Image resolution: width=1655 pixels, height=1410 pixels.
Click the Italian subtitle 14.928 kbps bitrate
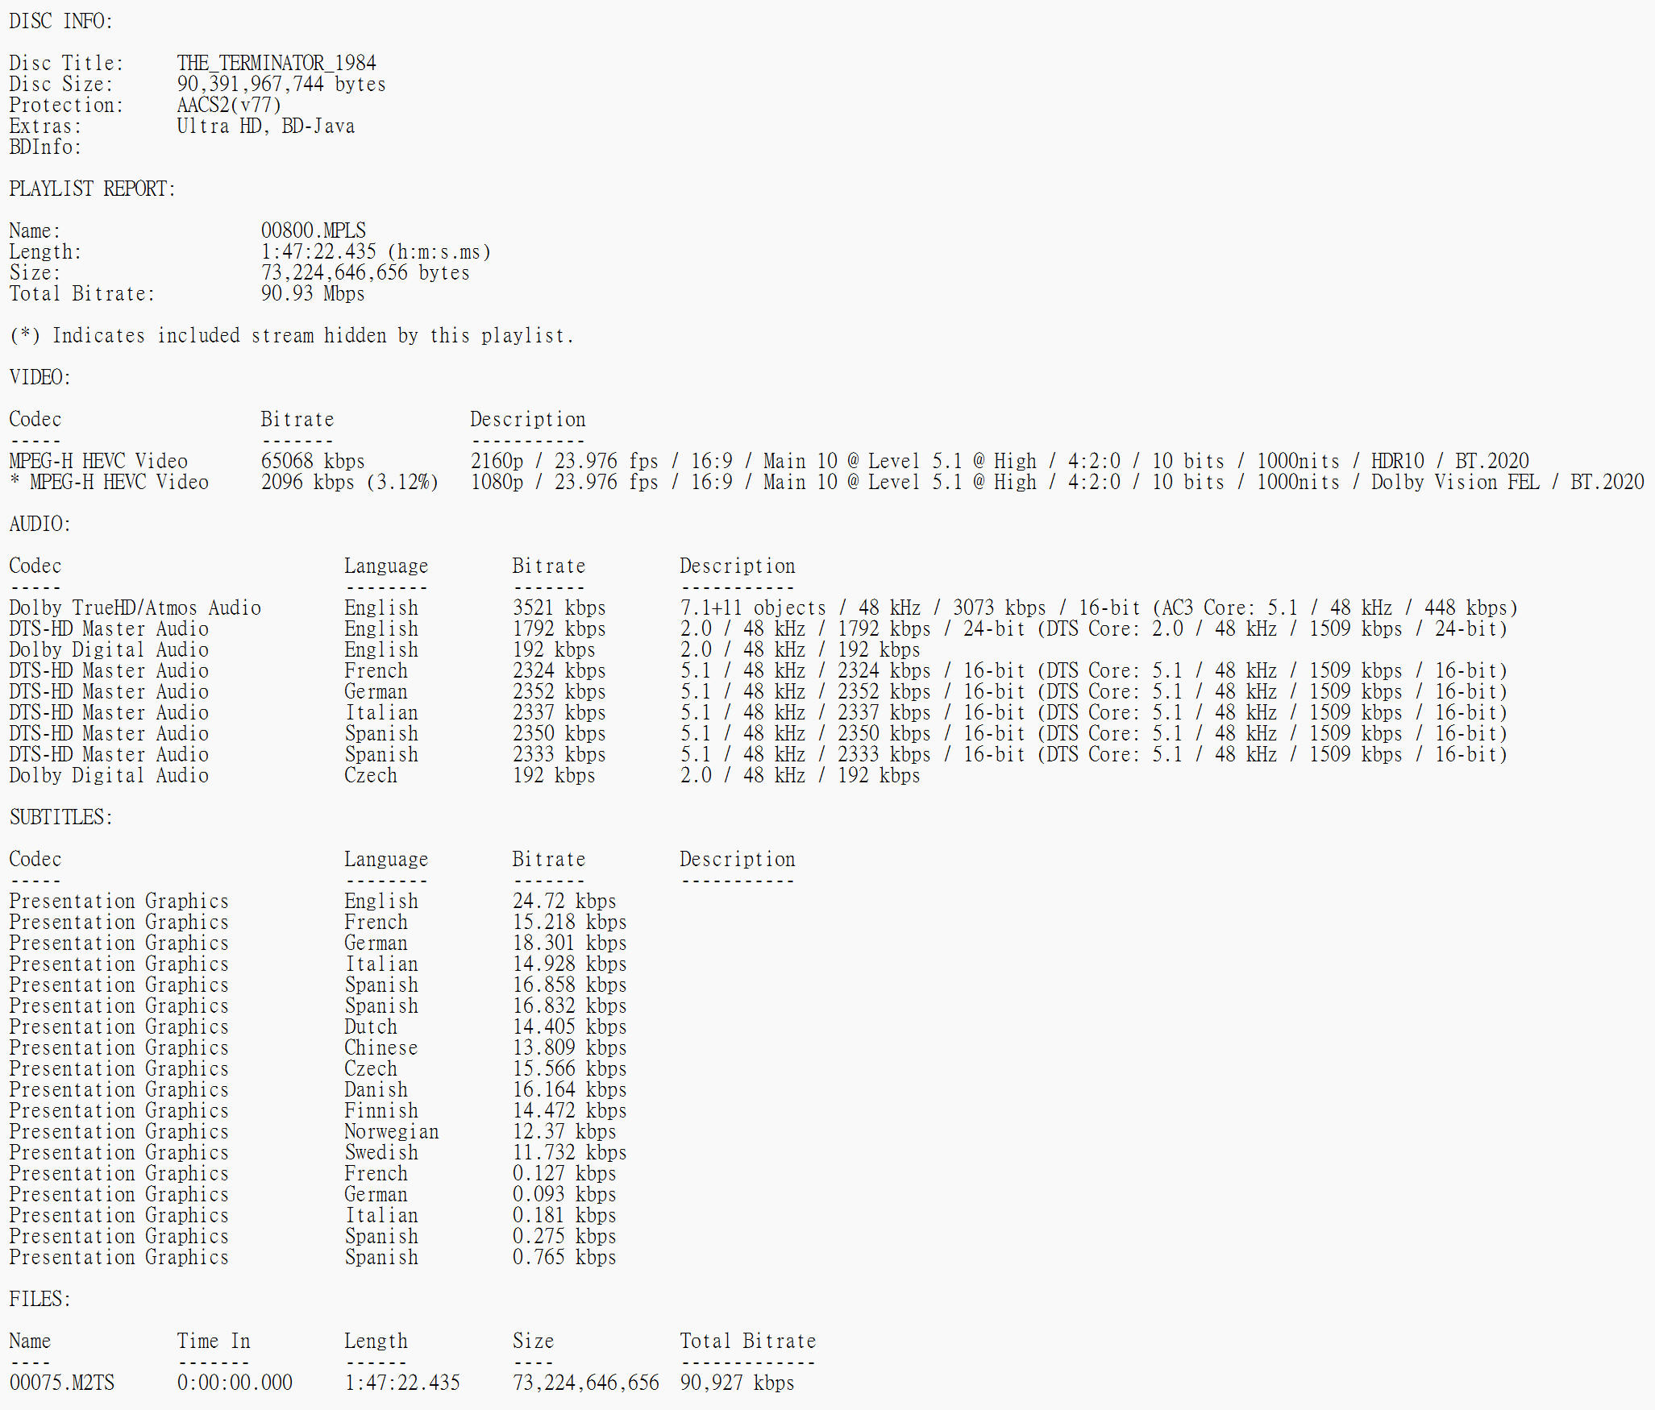pyautogui.click(x=569, y=964)
